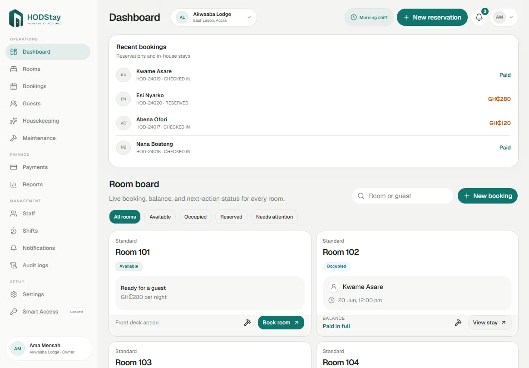Click the Audit logs scroll icon
The width and height of the screenshot is (529, 368).
[x=14, y=265]
